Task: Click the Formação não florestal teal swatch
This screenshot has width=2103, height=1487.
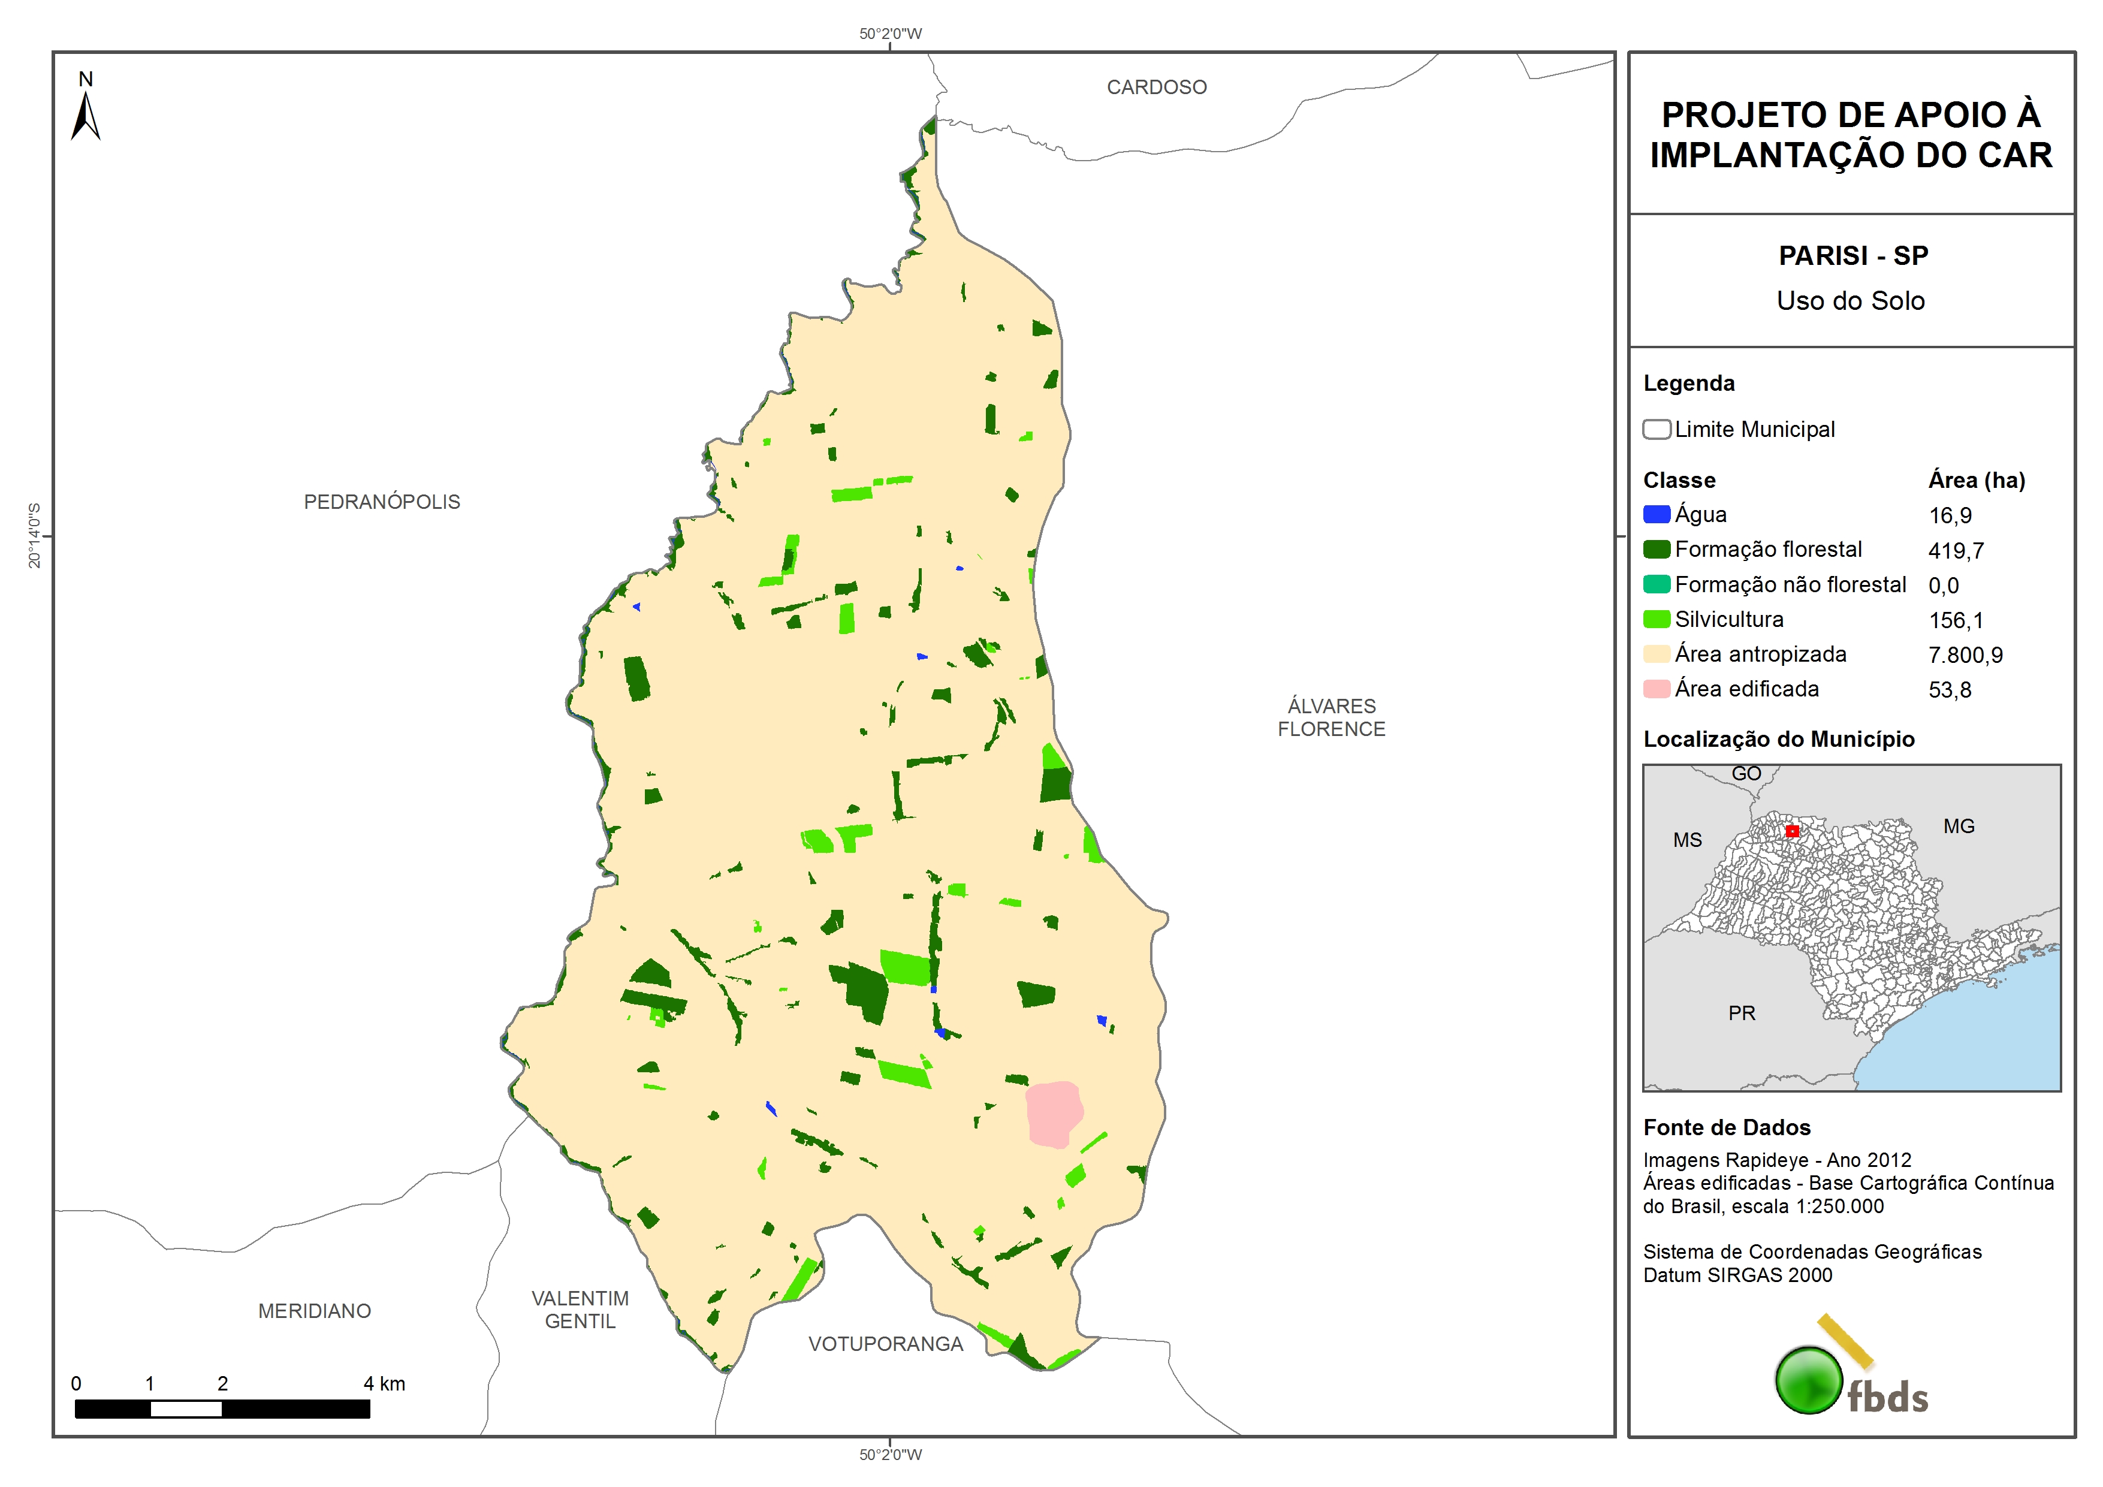Action: [1656, 584]
